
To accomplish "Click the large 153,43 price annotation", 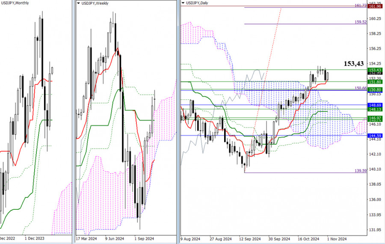I will [354, 64].
